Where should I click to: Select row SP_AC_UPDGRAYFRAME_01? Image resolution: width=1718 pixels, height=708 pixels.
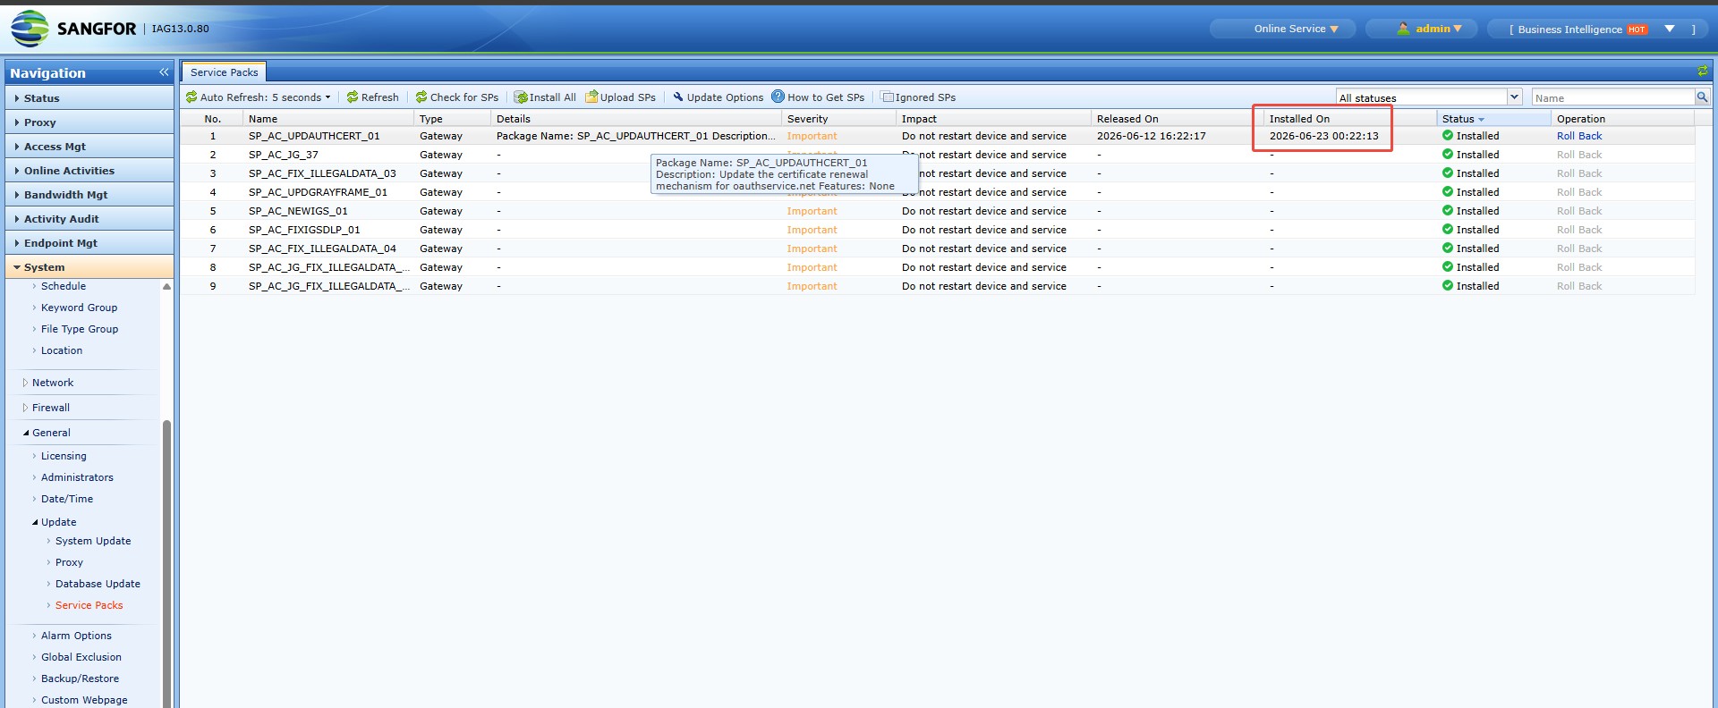[937, 192]
